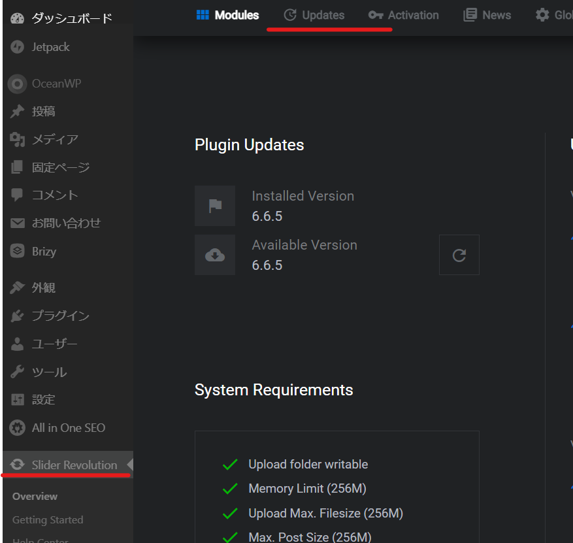Open the All in One SEO menu
The height and width of the screenshot is (543, 573).
[67, 428]
